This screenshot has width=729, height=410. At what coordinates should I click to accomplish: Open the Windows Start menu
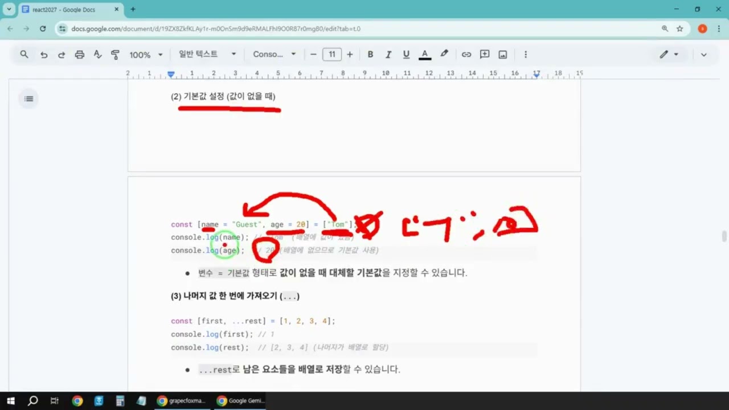(10, 401)
